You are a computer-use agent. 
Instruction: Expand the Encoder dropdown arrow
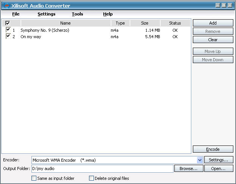200,160
